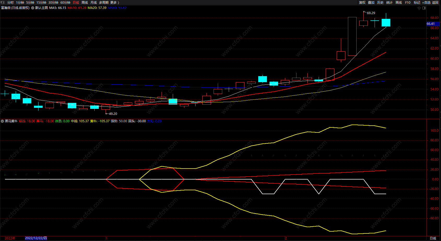Click the diamond icon above the price axis
The width and height of the screenshot is (441, 241).
(419, 8)
